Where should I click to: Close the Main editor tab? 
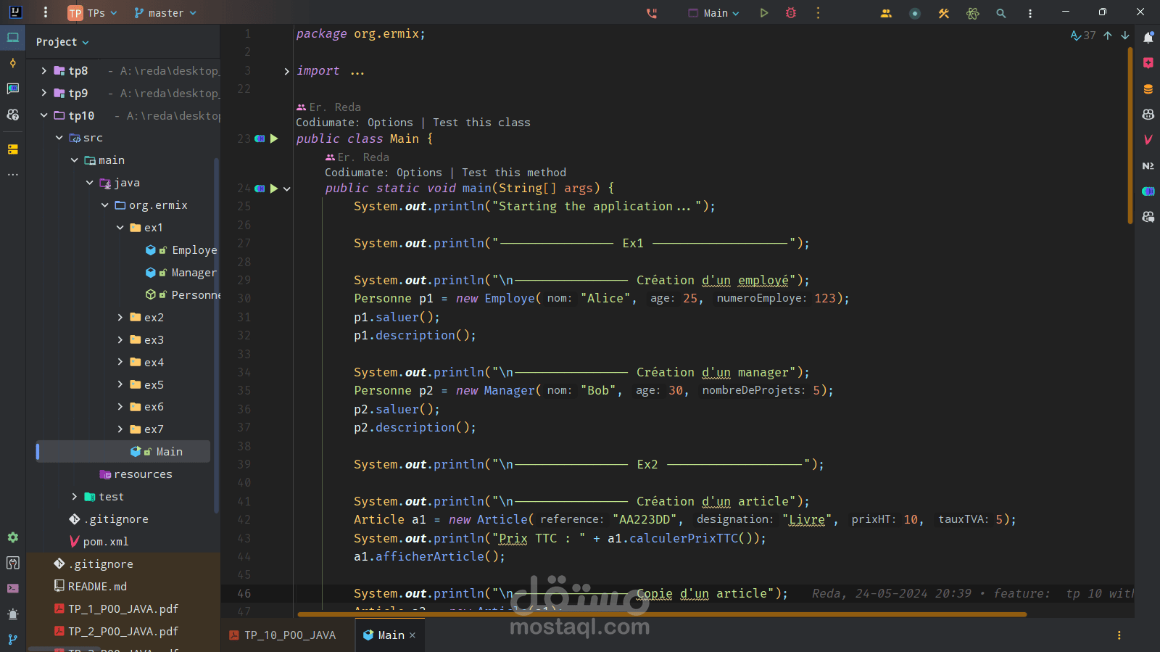[x=413, y=635]
